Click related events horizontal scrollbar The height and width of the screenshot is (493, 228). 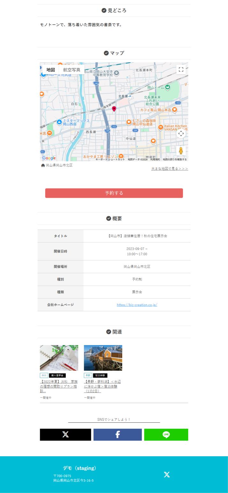click(114, 403)
